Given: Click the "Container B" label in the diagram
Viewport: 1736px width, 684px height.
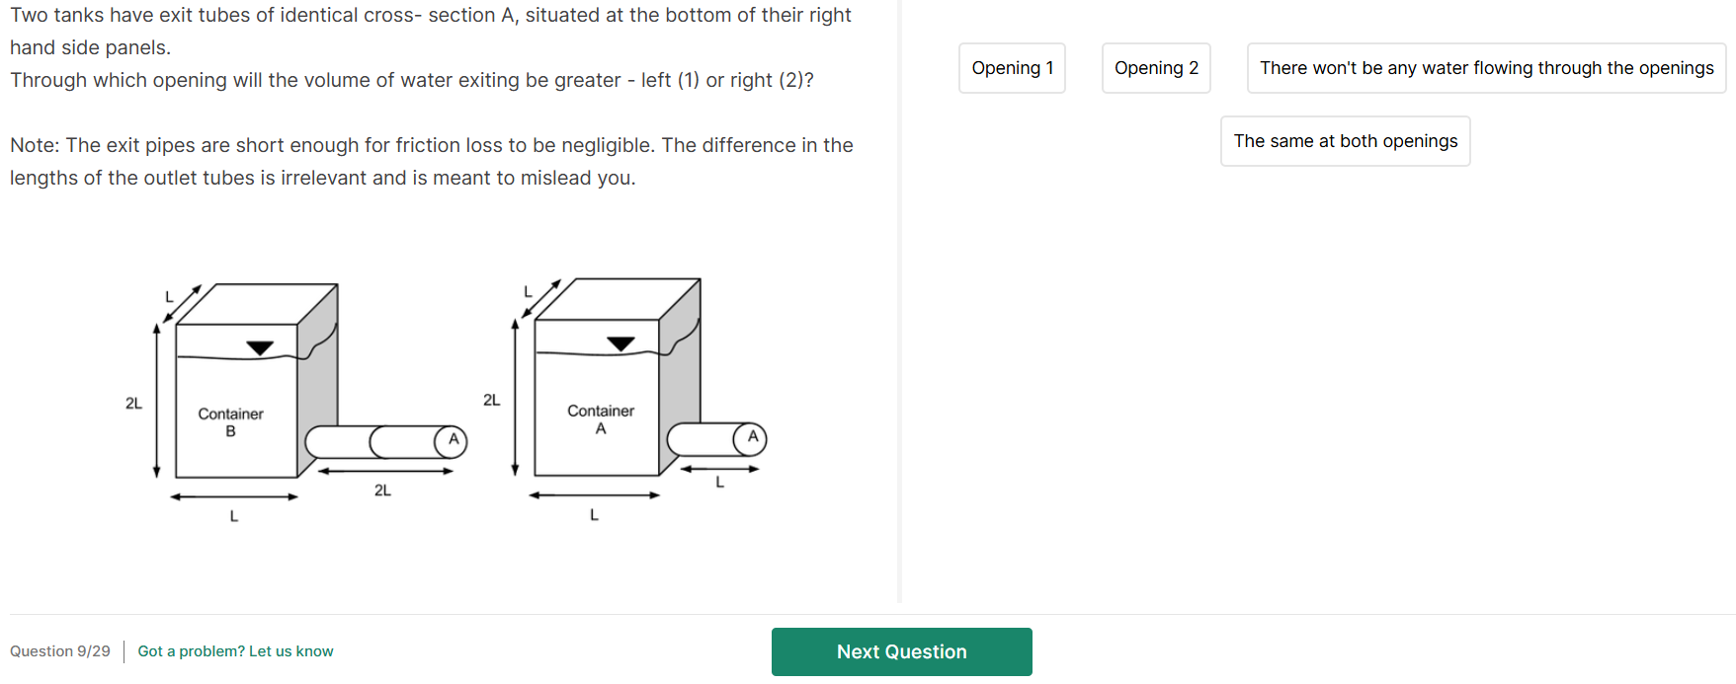Looking at the screenshot, I should [x=230, y=421].
